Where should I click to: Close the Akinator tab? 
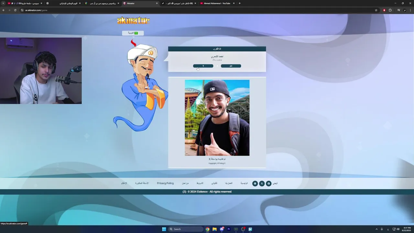(157, 3)
